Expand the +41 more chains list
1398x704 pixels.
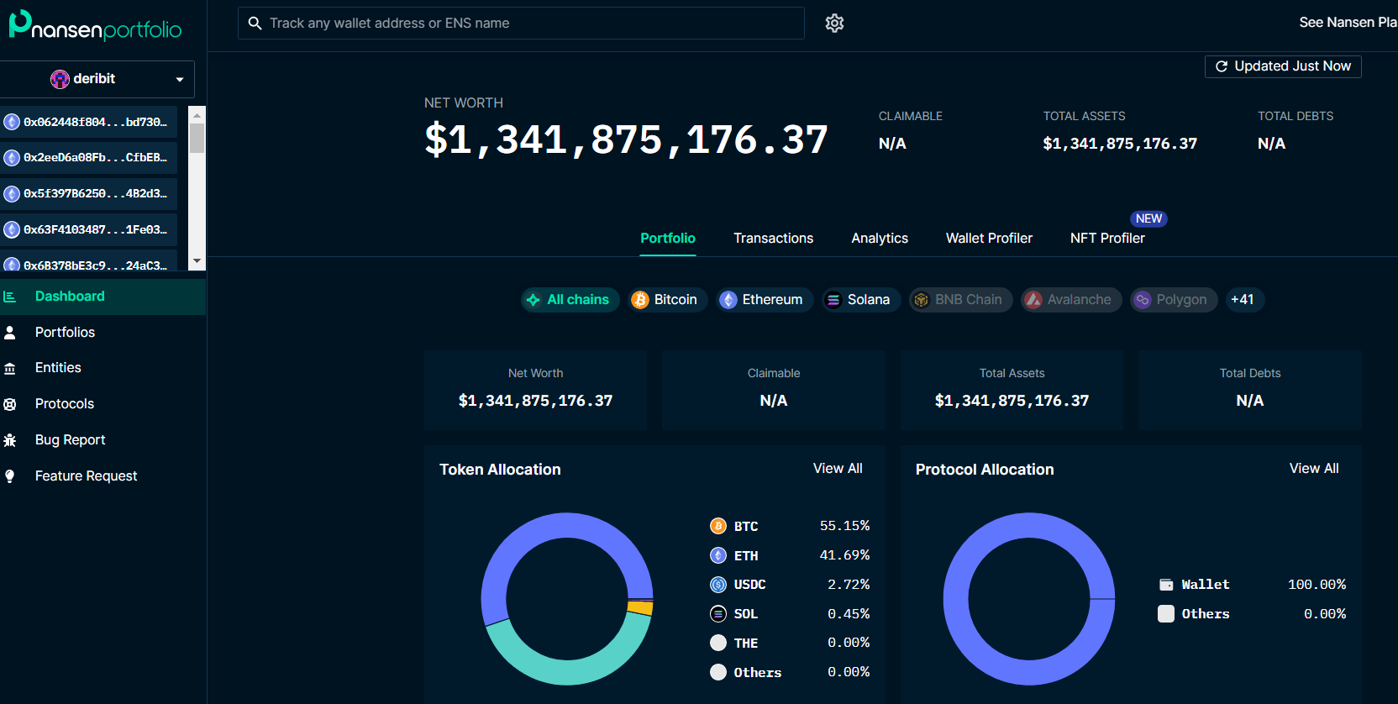(x=1242, y=300)
